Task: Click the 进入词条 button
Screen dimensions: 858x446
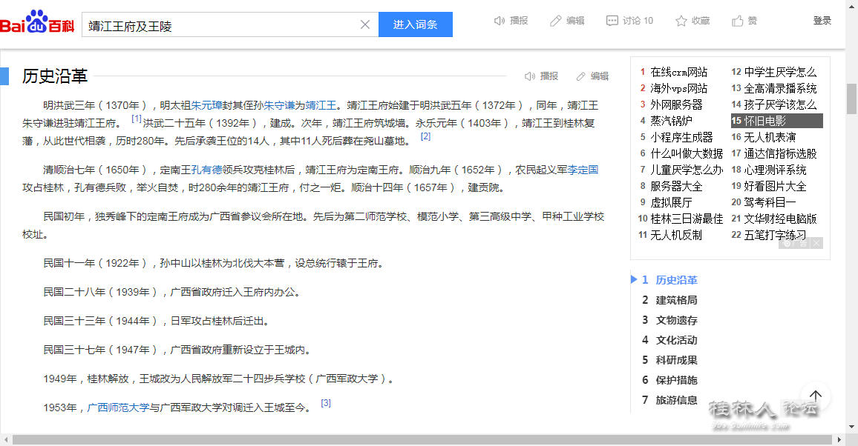Action: click(415, 24)
